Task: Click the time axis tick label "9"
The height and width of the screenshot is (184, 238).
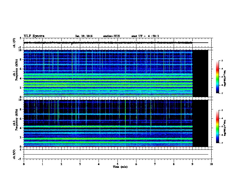Action: pos(192,164)
